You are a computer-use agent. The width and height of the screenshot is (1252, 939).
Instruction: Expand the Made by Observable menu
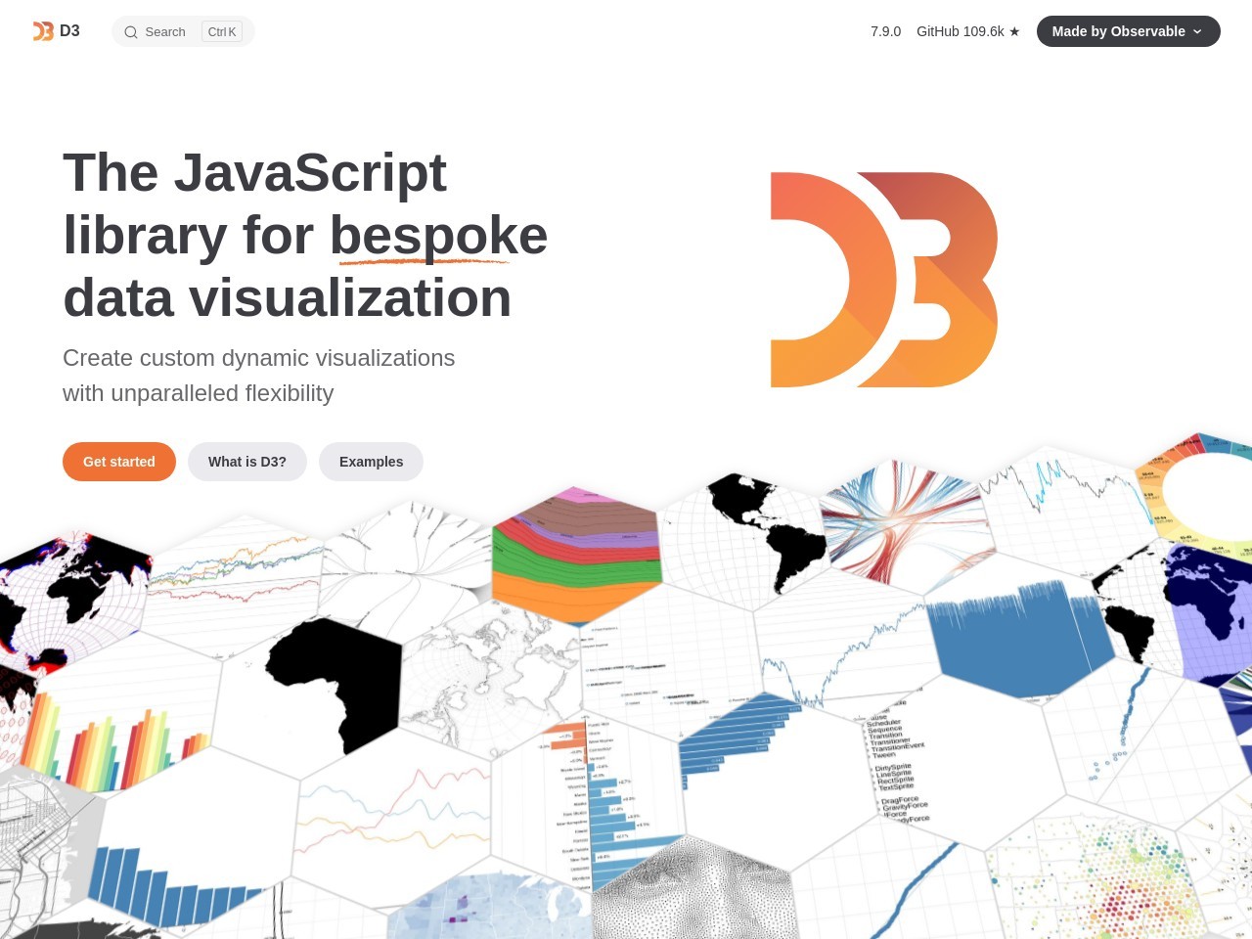click(1129, 31)
